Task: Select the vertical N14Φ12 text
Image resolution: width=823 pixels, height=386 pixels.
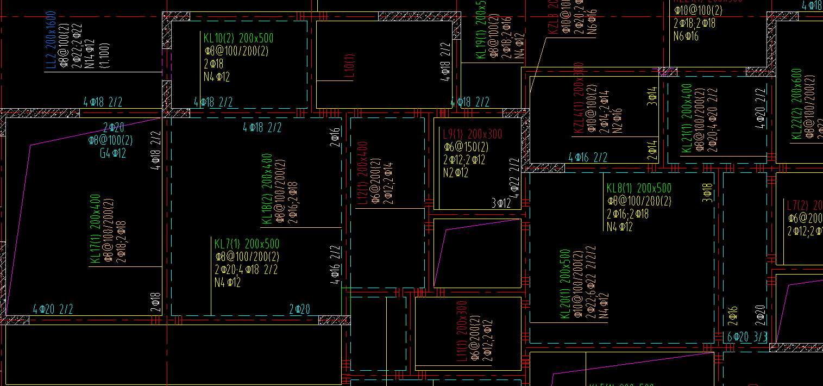Action: [x=90, y=53]
